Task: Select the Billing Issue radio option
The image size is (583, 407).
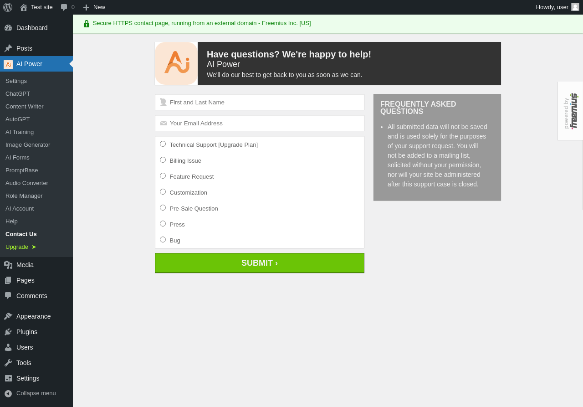Action: tap(163, 160)
